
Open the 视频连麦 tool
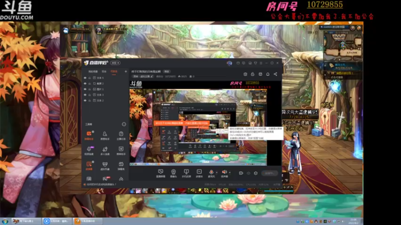pyautogui.click(x=89, y=150)
